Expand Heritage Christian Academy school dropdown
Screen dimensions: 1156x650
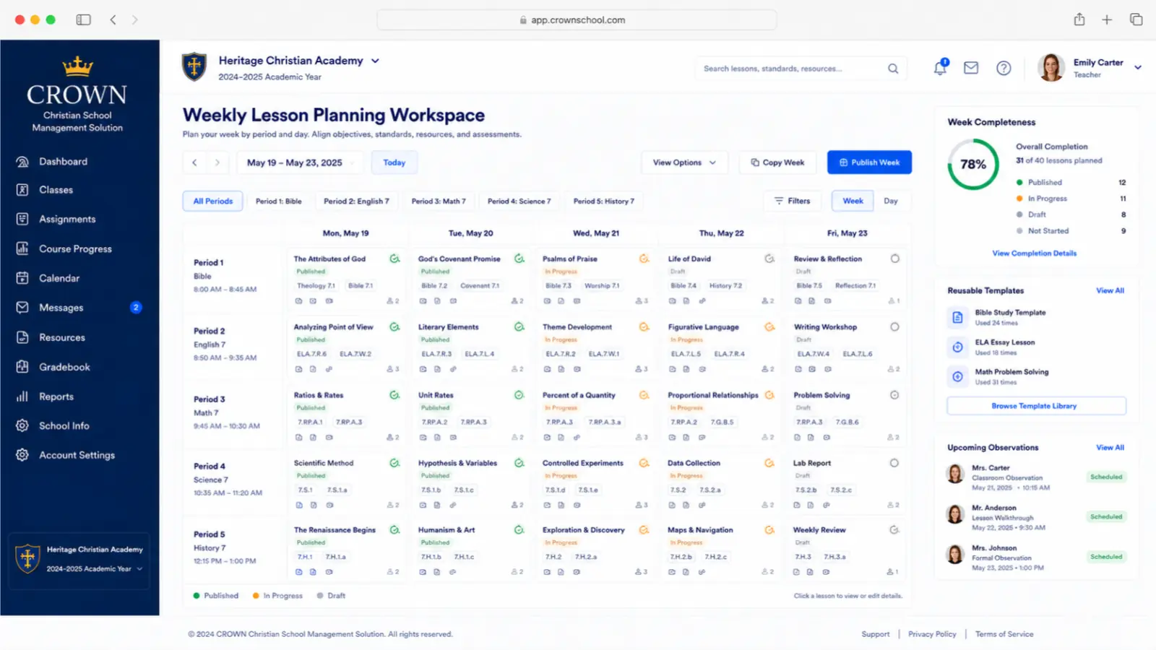click(375, 61)
